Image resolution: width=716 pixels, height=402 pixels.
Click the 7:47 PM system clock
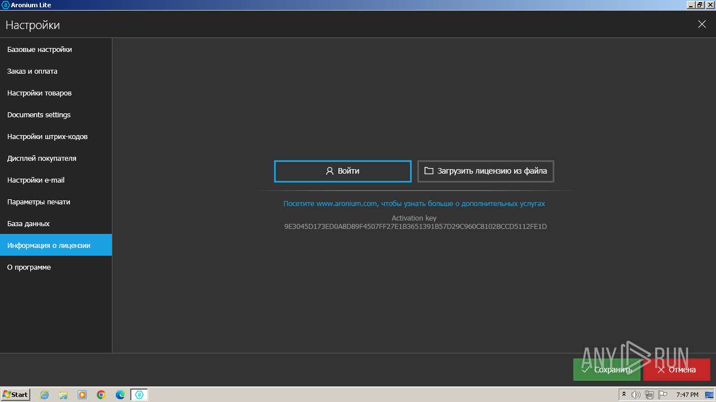tap(687, 395)
